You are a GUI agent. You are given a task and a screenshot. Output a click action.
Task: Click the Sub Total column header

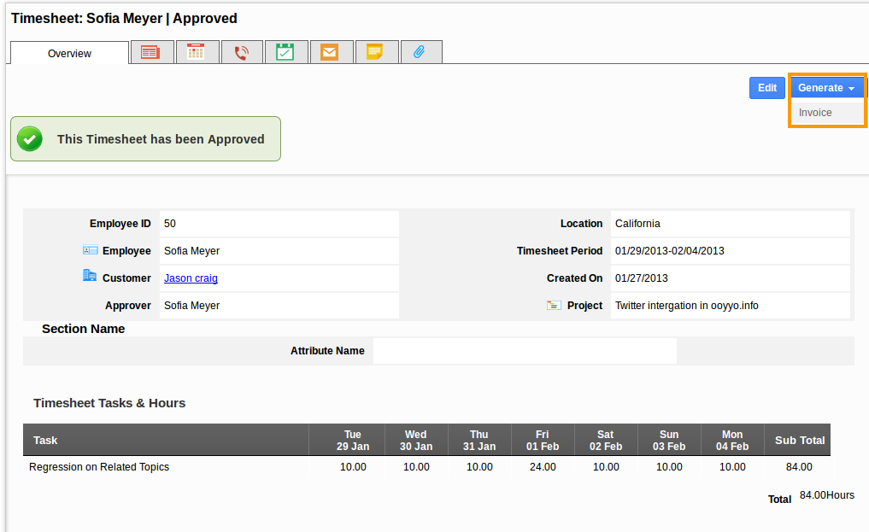(x=799, y=441)
